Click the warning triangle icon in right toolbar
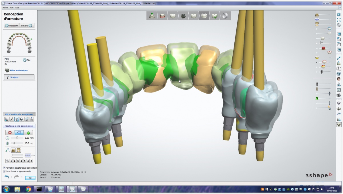This screenshot has width=343, height=194. (x=339, y=84)
